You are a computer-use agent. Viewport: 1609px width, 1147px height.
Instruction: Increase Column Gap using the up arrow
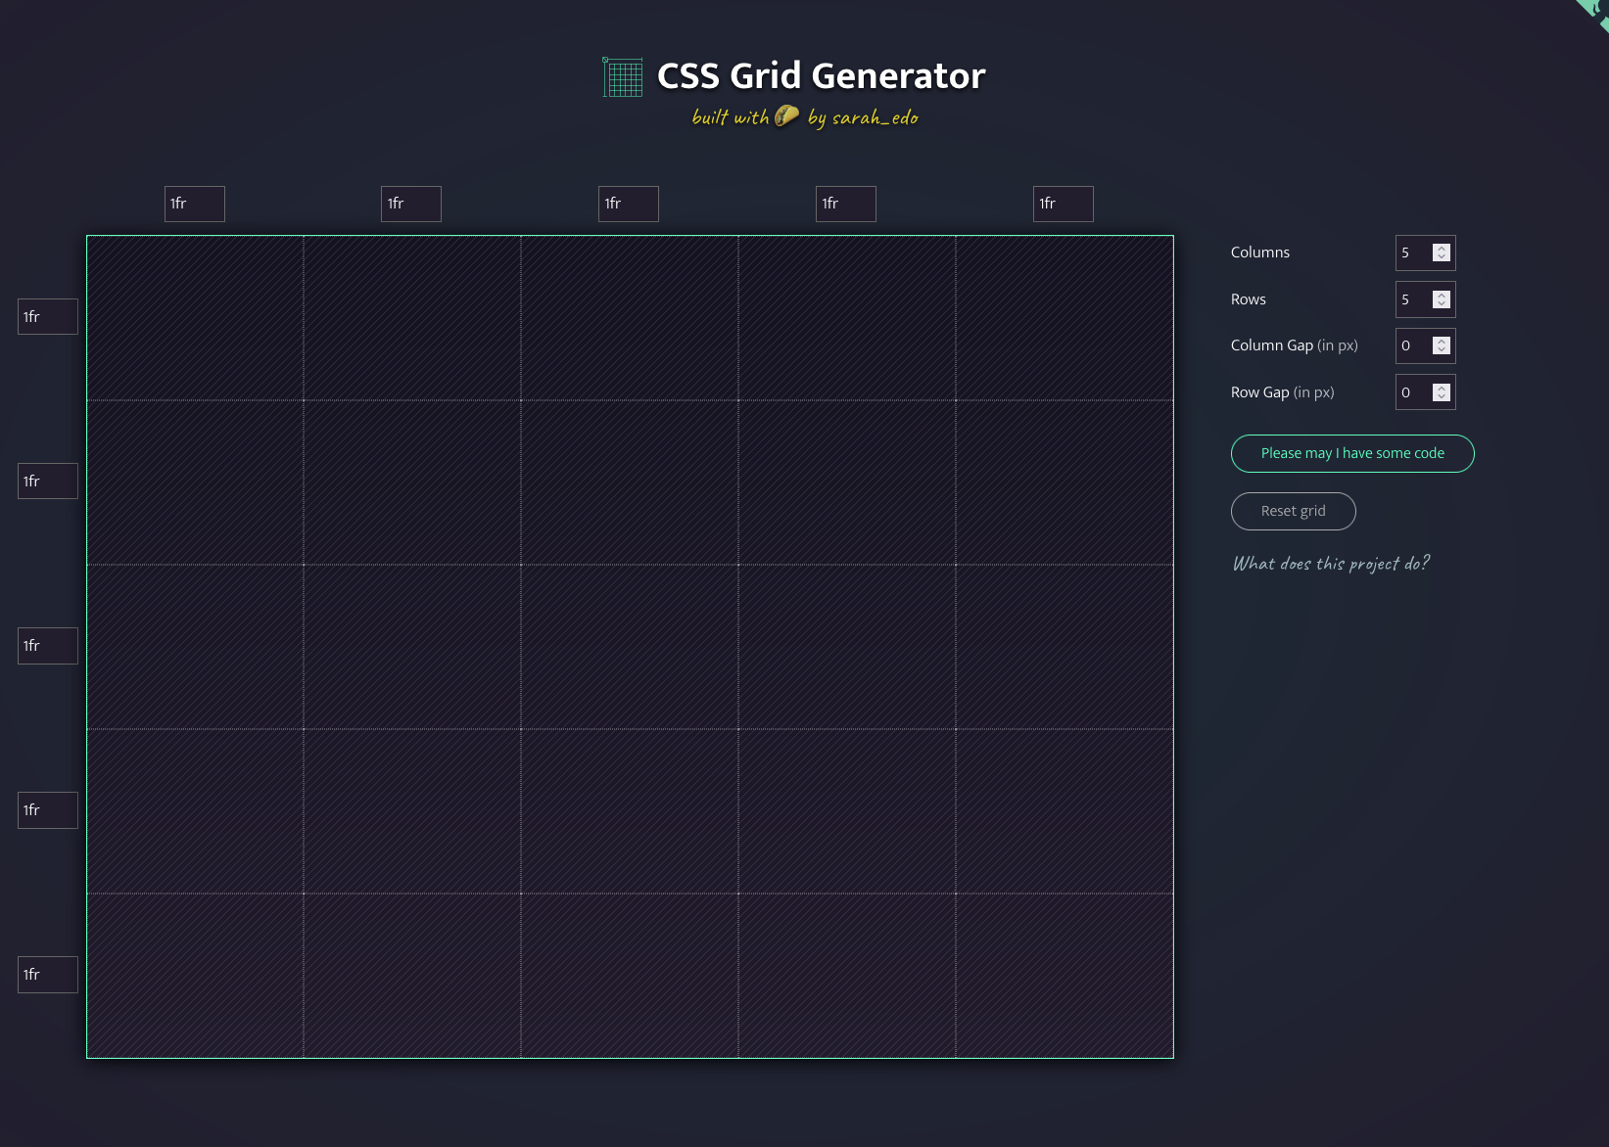tap(1441, 342)
